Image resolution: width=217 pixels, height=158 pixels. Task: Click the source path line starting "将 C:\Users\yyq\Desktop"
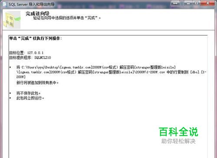point(96,67)
